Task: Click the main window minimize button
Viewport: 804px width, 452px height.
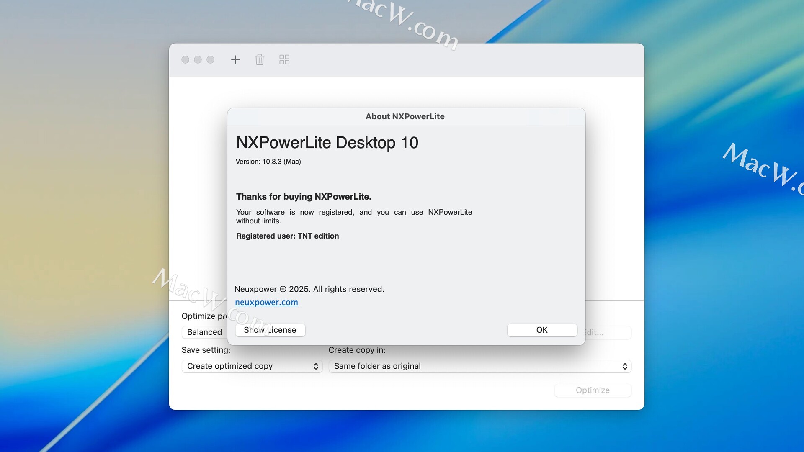Action: click(198, 60)
